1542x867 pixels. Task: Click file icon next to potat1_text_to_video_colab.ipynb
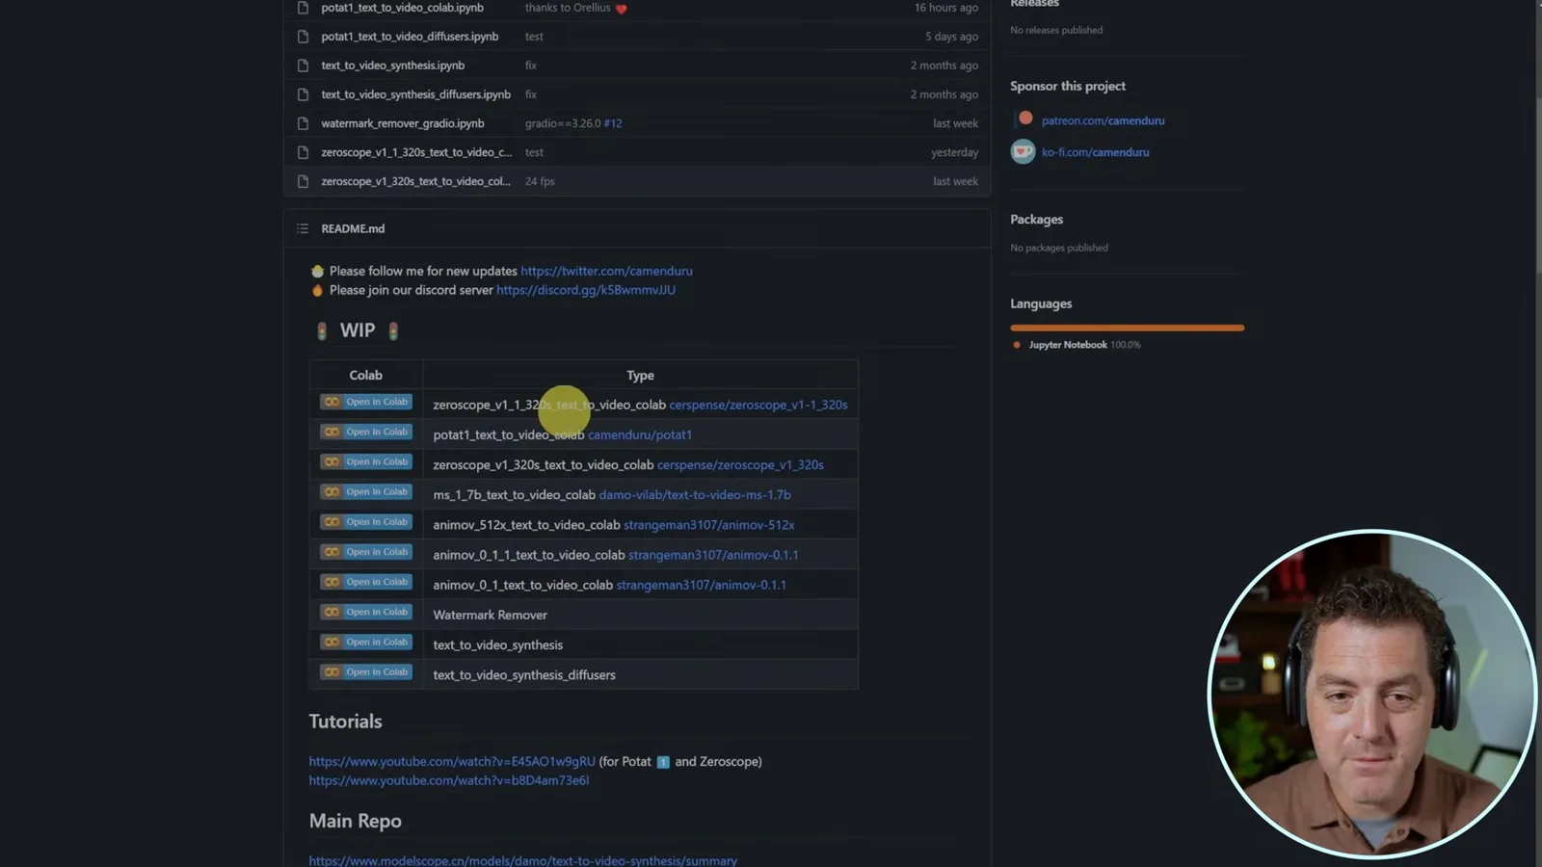point(303,8)
